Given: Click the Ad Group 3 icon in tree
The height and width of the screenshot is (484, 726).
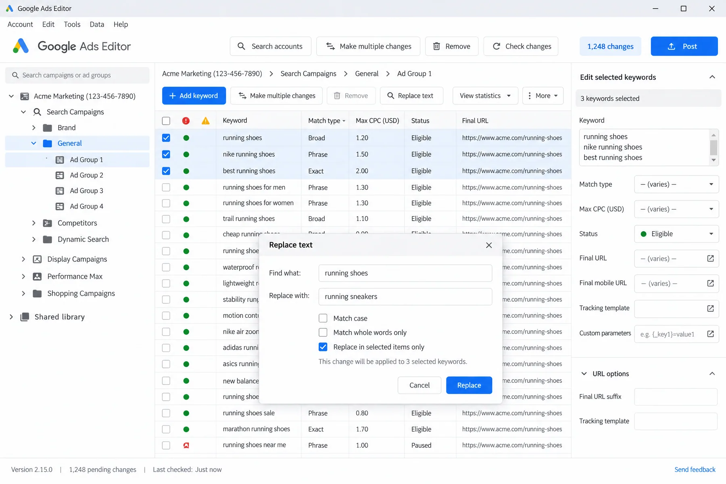Looking at the screenshot, I should coord(60,191).
